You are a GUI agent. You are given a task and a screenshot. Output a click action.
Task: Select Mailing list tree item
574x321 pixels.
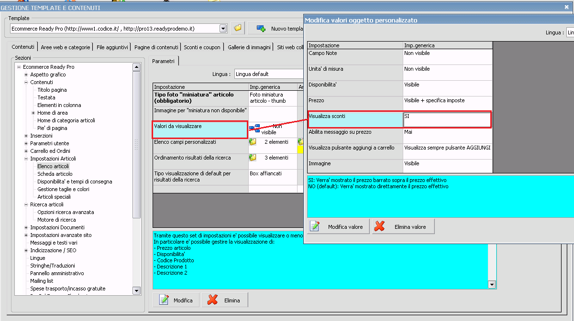click(x=42, y=281)
